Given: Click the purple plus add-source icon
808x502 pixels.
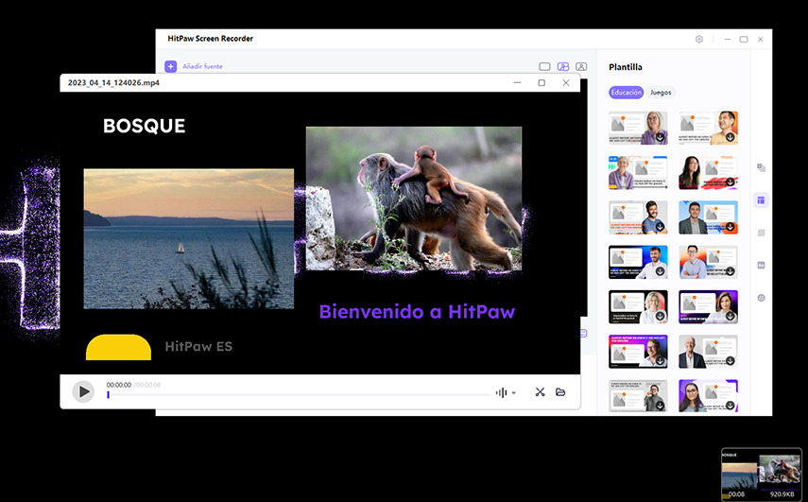Looking at the screenshot, I should pyautogui.click(x=170, y=66).
